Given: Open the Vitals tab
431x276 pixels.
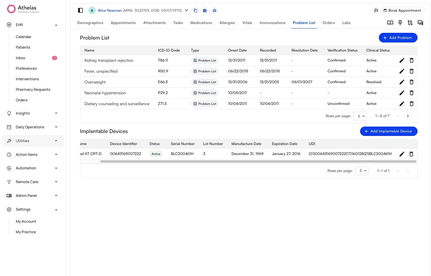Looking at the screenshot, I should click(x=247, y=23).
